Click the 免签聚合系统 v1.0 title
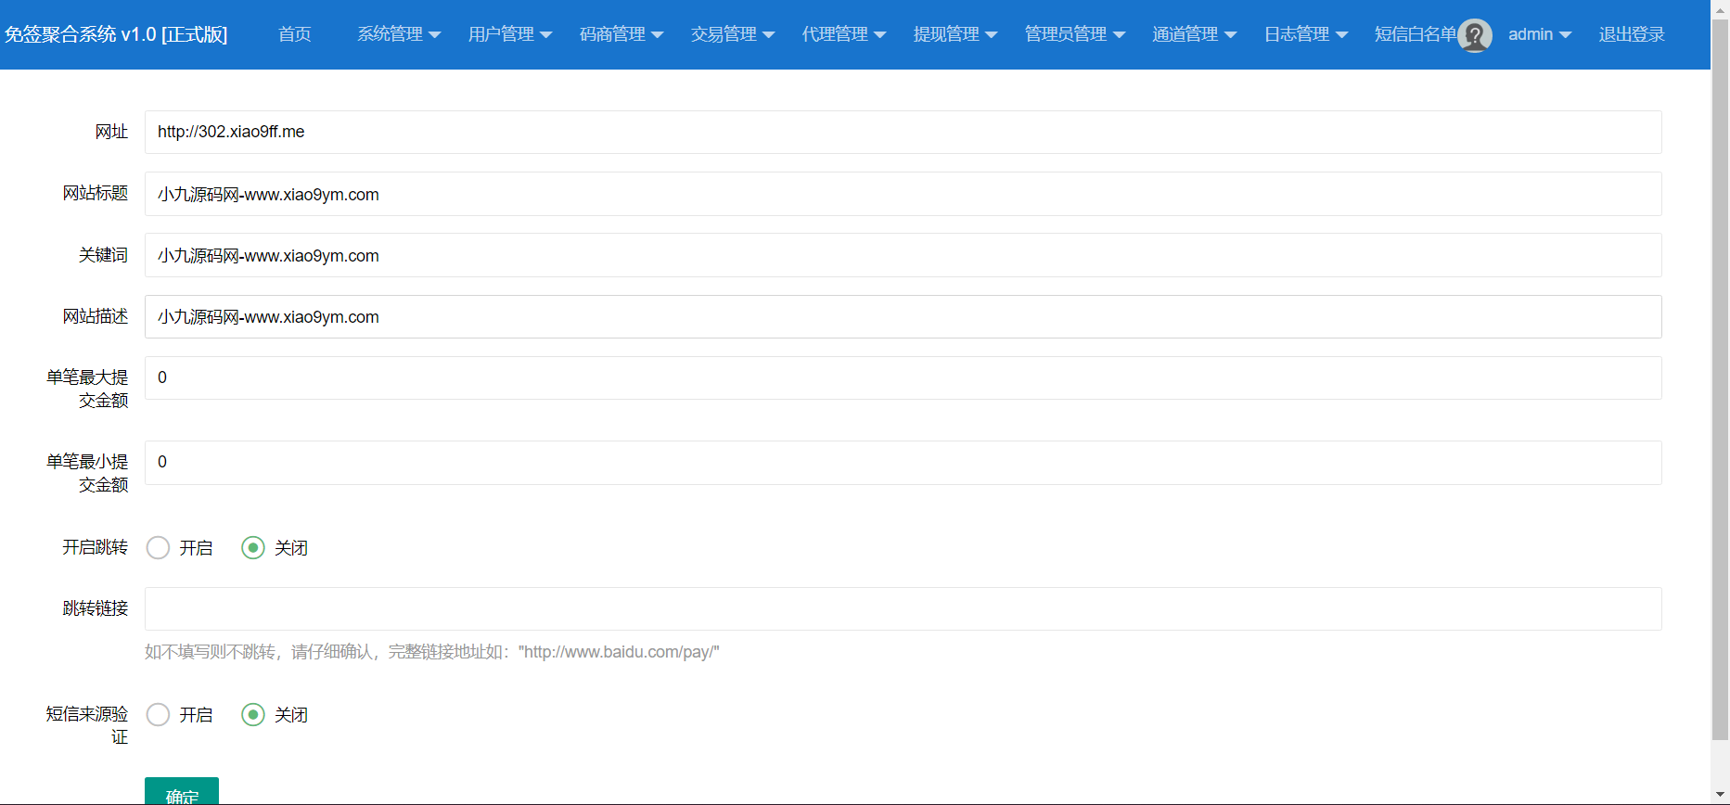The width and height of the screenshot is (1730, 805). pos(116,34)
